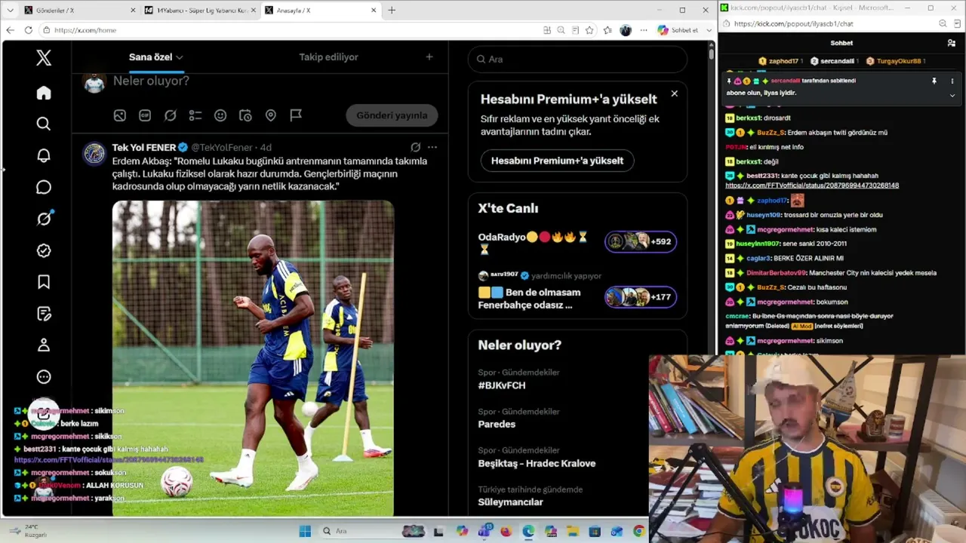Add a GIF to the new post
Screen dimensions: 966x543
(x=145, y=115)
